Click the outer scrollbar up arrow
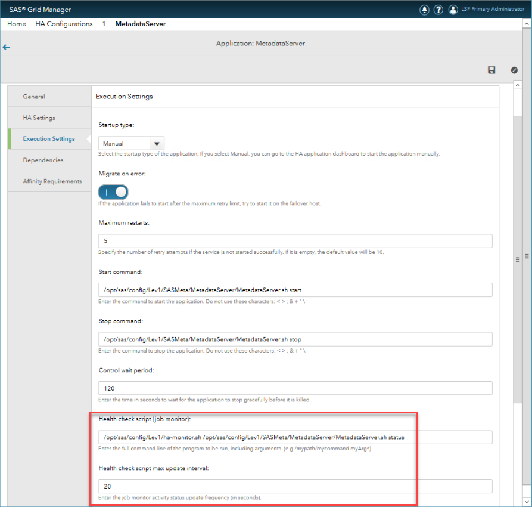The width and height of the screenshot is (532, 507). [527, 24]
